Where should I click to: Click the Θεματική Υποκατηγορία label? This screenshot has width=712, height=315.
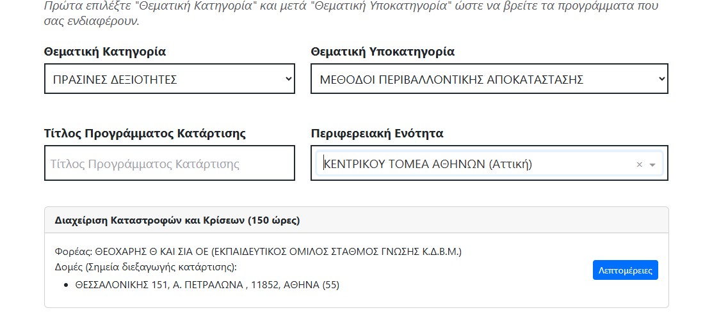click(x=383, y=52)
